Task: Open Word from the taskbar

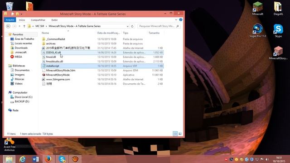Action: [x=35, y=159]
